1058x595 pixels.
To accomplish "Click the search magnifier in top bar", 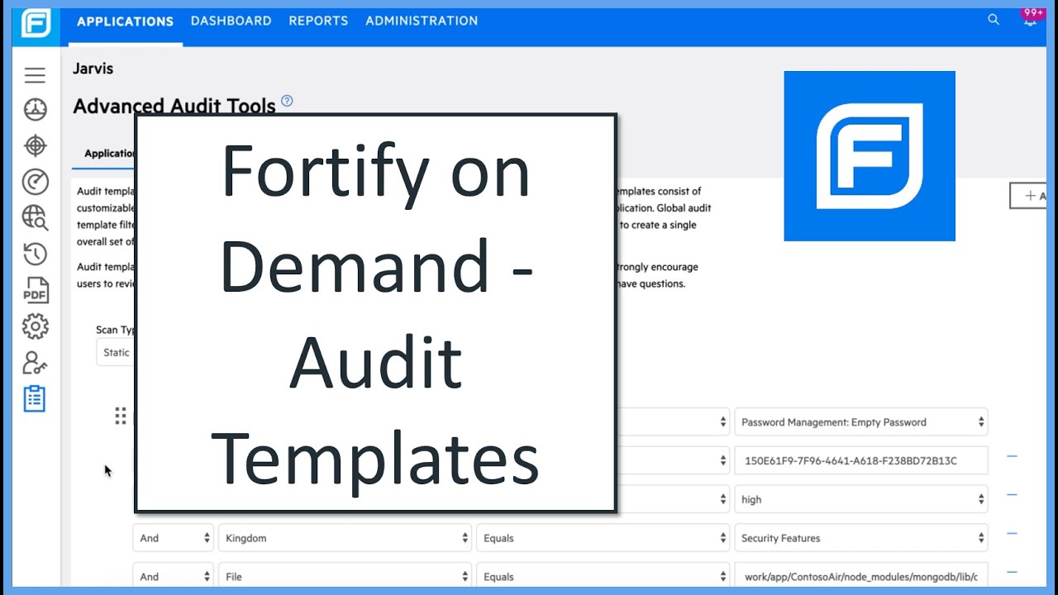I will 994,20.
